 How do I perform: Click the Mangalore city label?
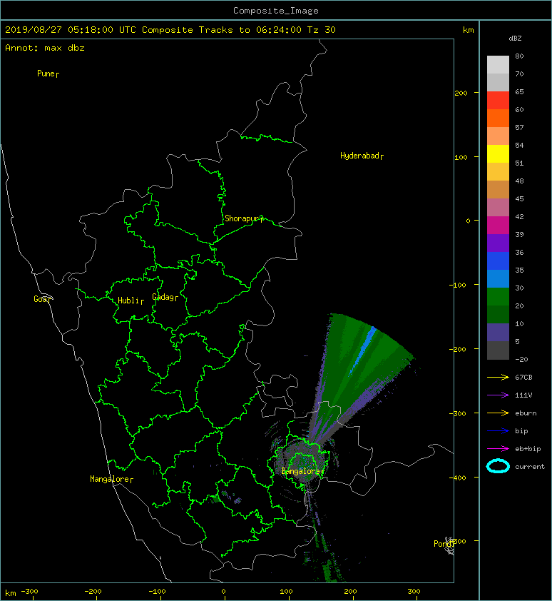(x=111, y=479)
